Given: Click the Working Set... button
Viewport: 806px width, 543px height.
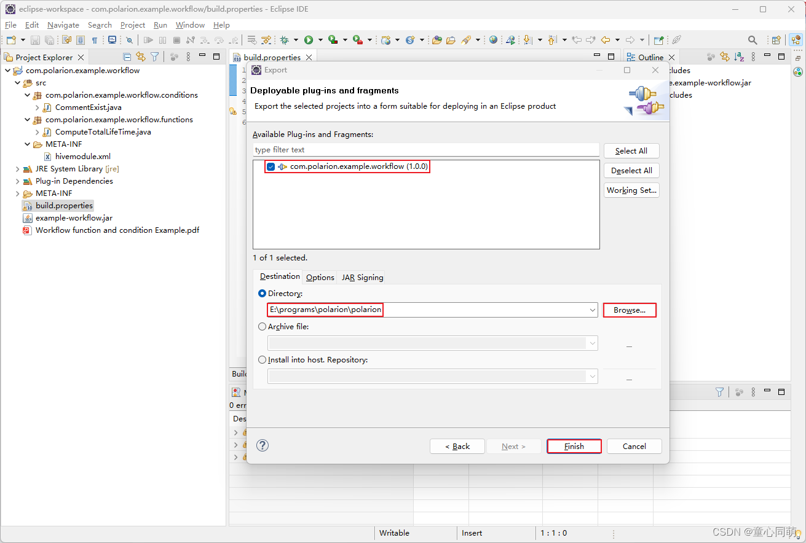Looking at the screenshot, I should tap(631, 190).
